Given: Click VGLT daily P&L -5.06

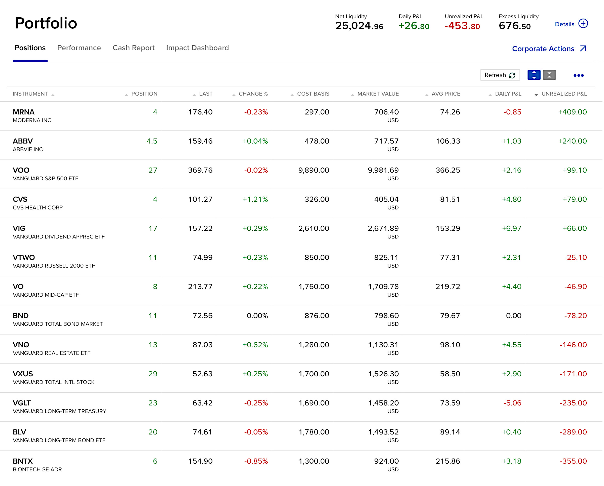Looking at the screenshot, I should (x=512, y=403).
